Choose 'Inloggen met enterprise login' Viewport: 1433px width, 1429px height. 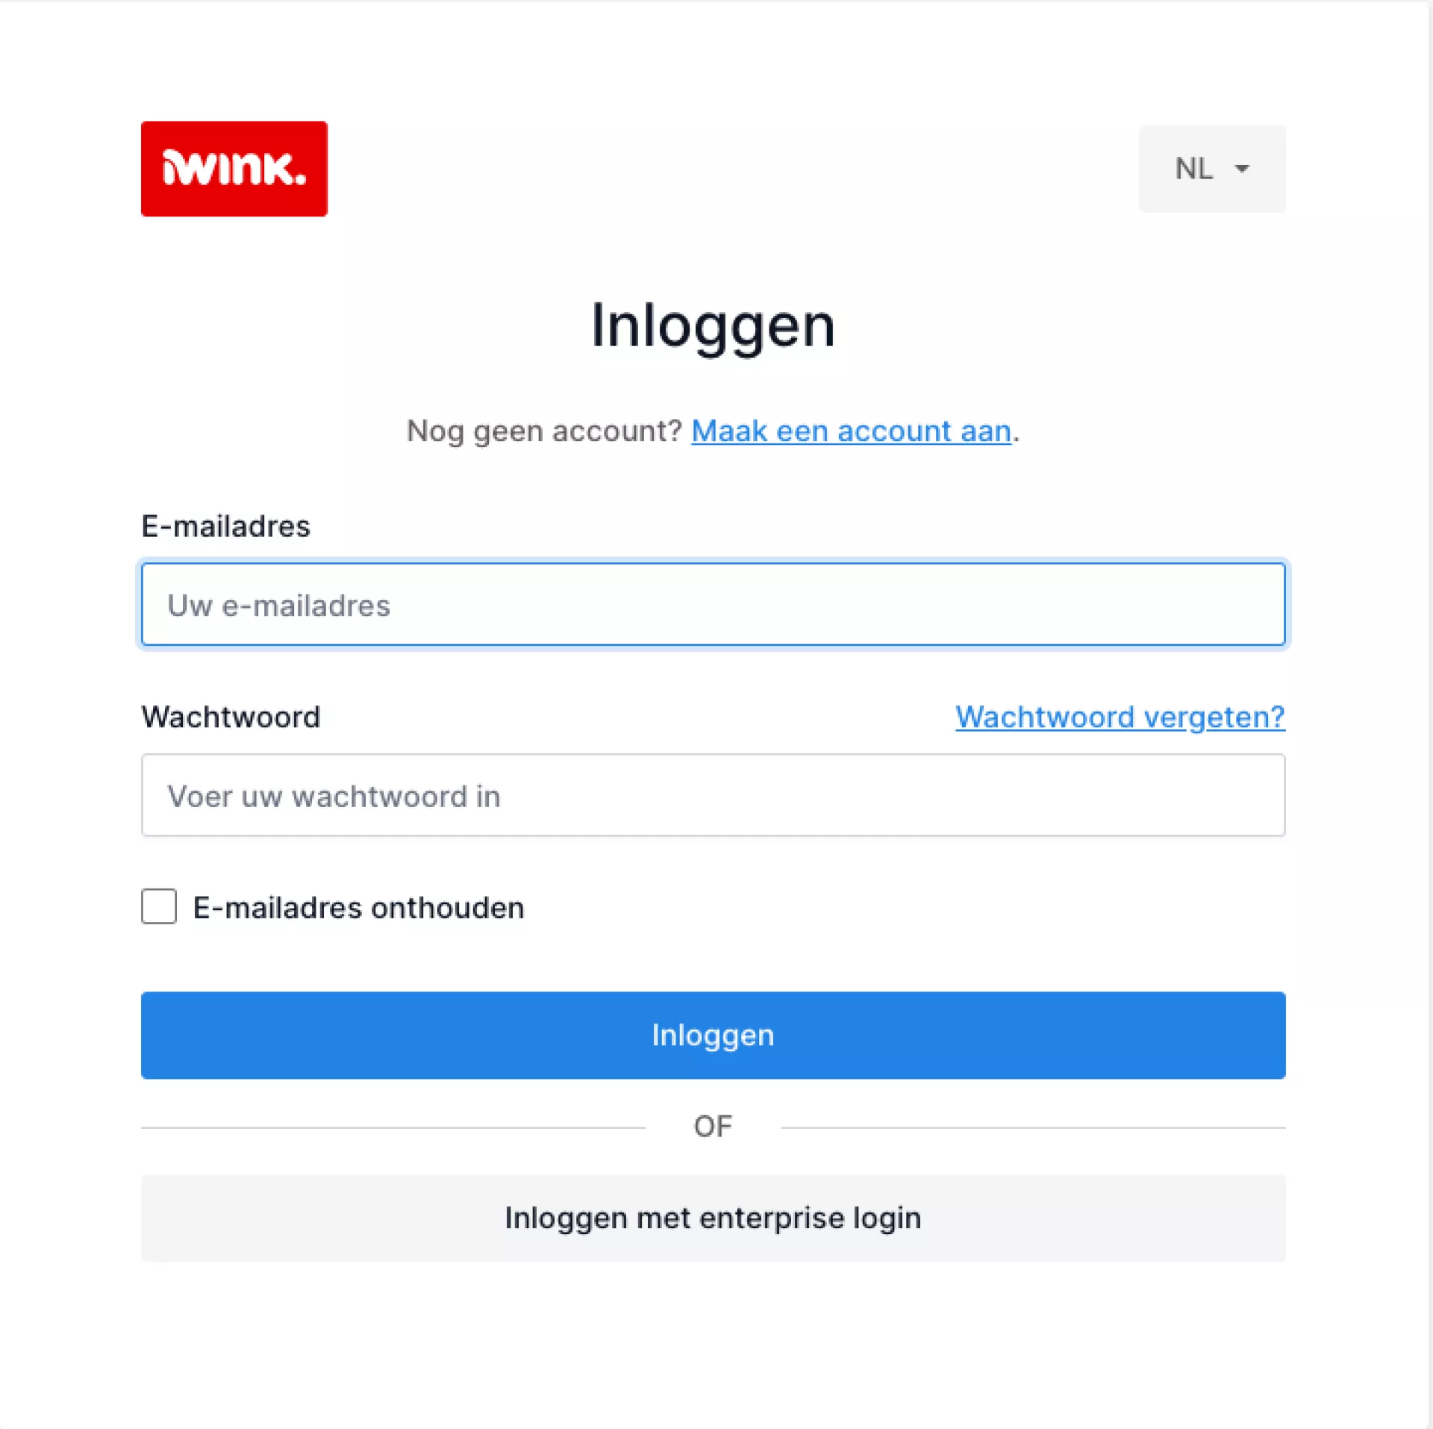pos(713,1218)
